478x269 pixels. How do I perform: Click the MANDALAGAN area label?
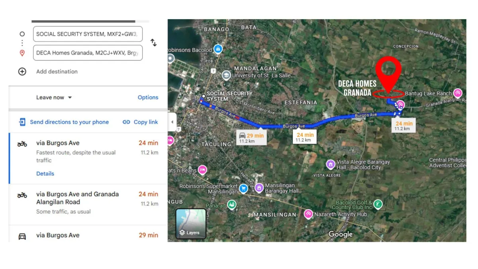pos(255,69)
